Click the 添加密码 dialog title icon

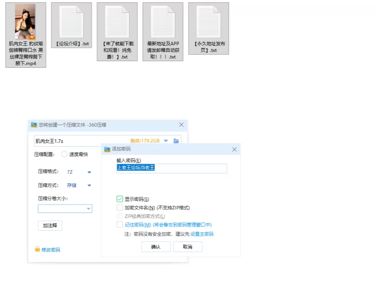pos(107,149)
